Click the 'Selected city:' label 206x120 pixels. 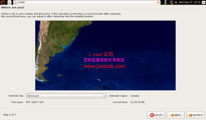coord(16,96)
